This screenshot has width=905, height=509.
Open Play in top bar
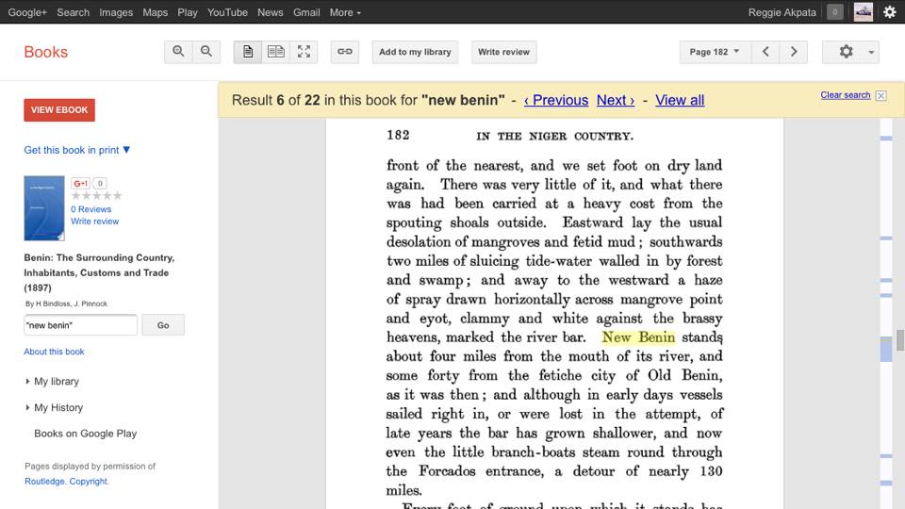click(188, 12)
